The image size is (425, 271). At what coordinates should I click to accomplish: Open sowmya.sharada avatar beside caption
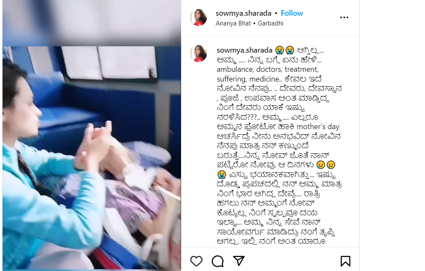pyautogui.click(x=198, y=54)
